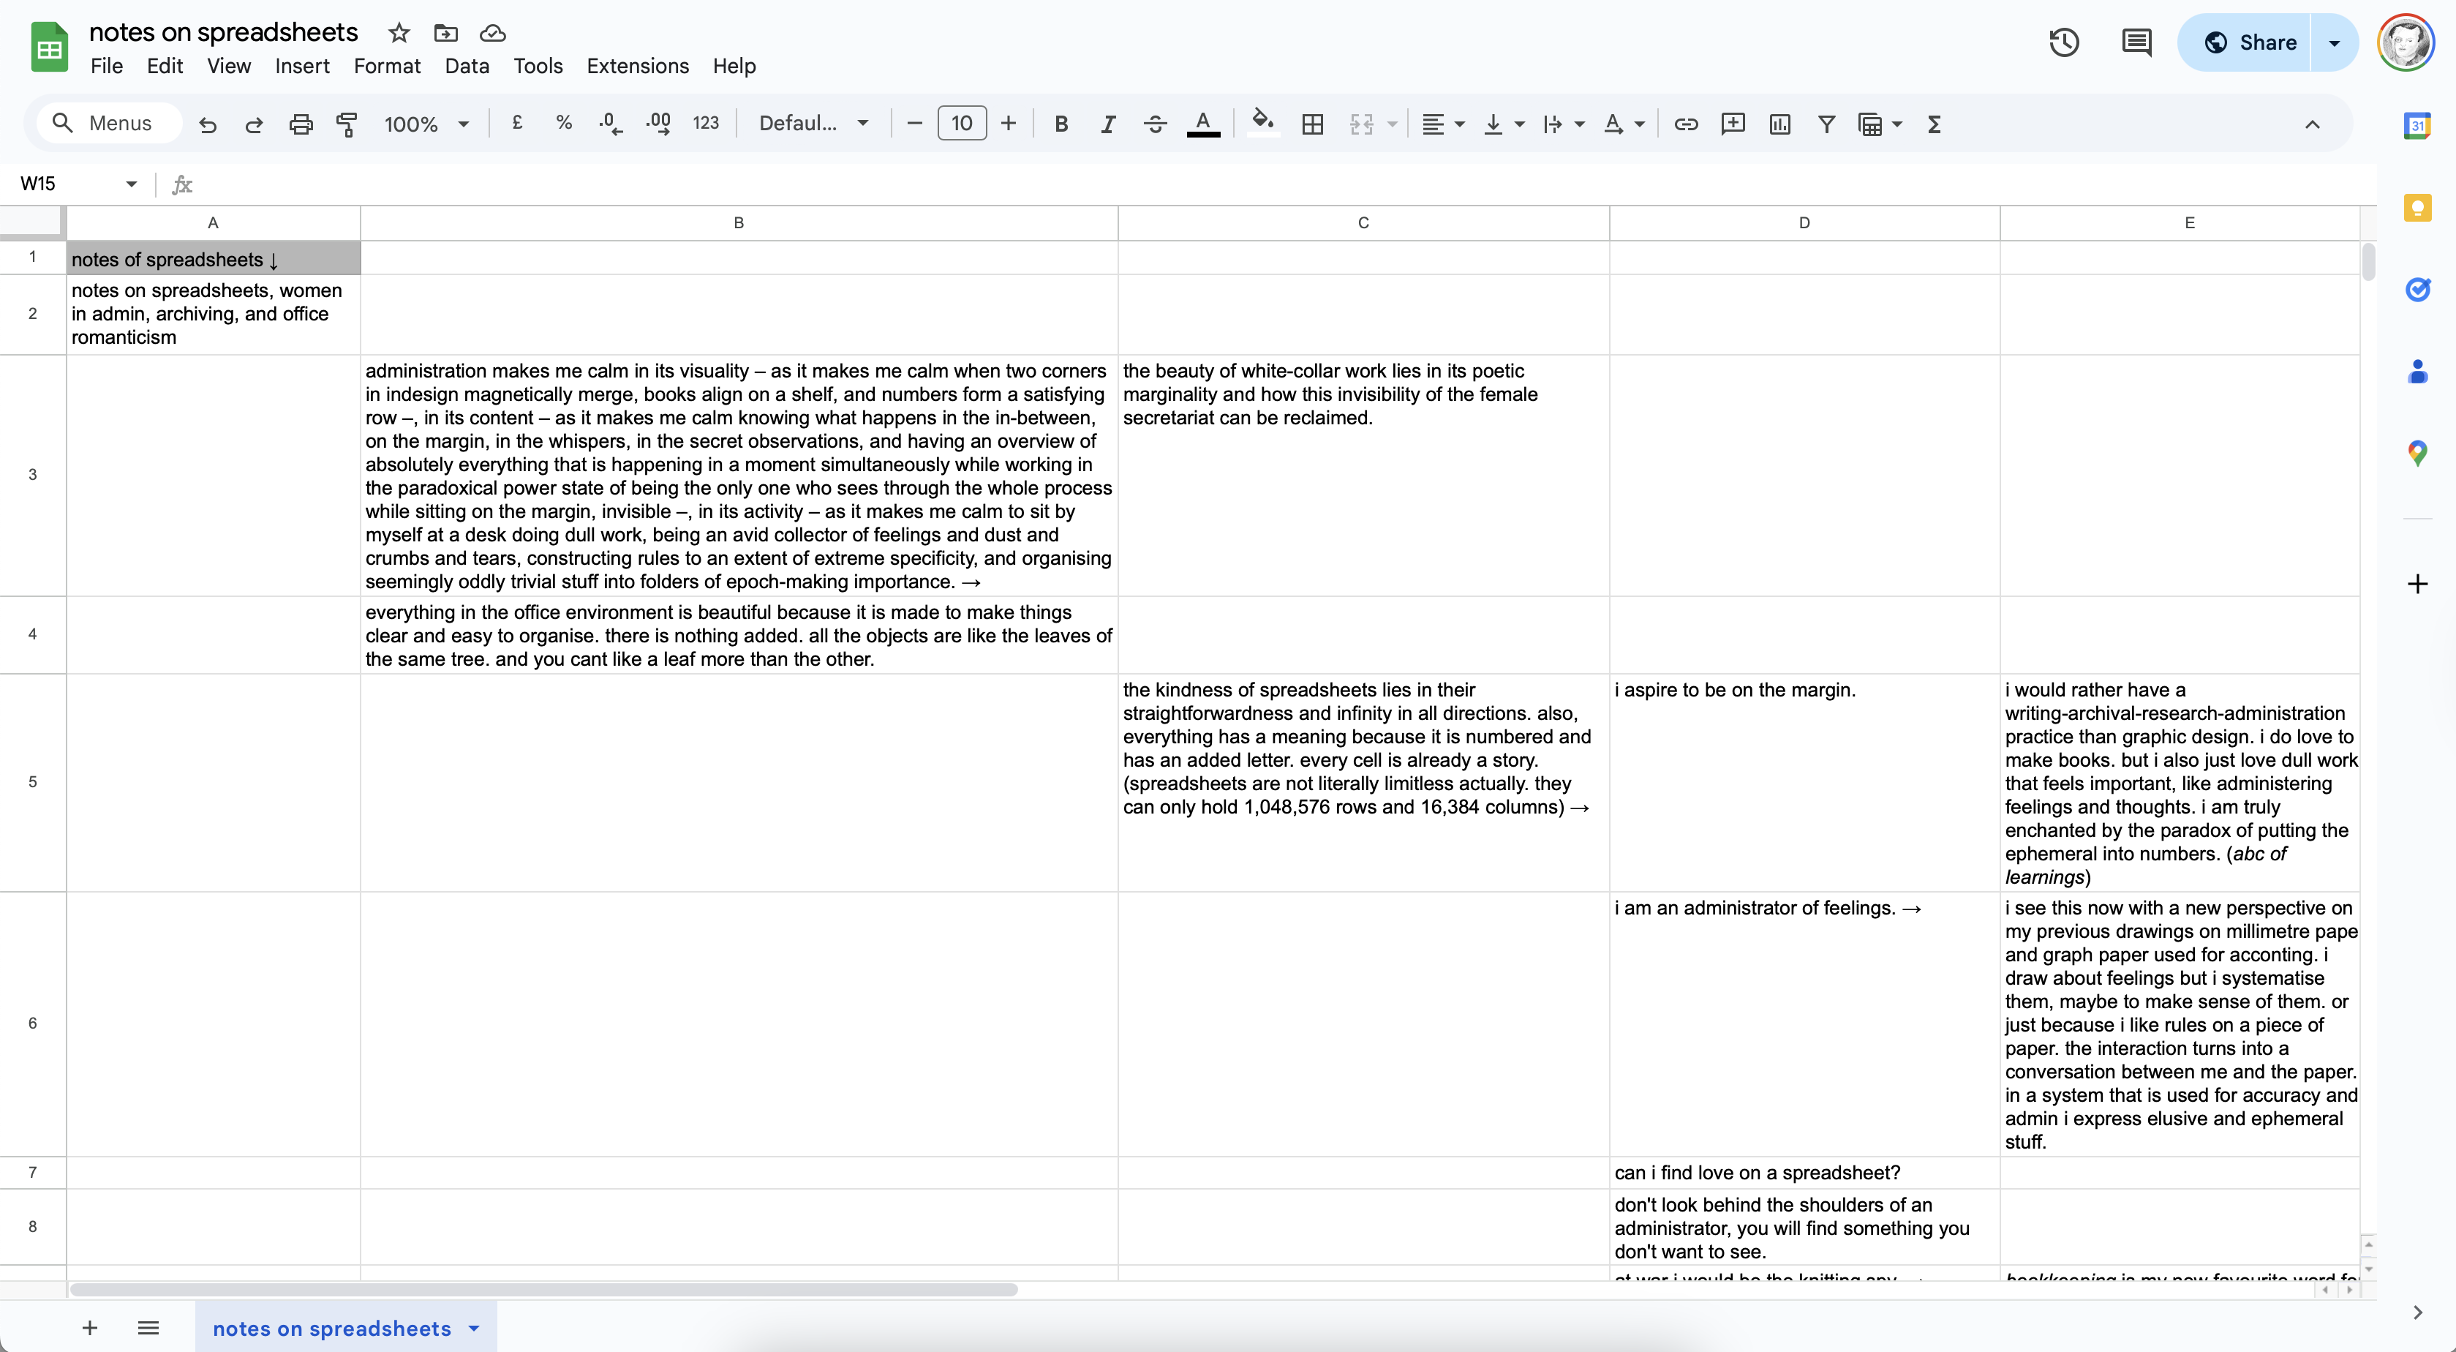This screenshot has width=2456, height=1352.
Task: Open the fill color picker
Action: click(x=1262, y=124)
